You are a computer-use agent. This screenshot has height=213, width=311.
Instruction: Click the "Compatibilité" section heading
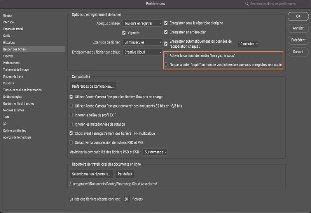click(81, 76)
